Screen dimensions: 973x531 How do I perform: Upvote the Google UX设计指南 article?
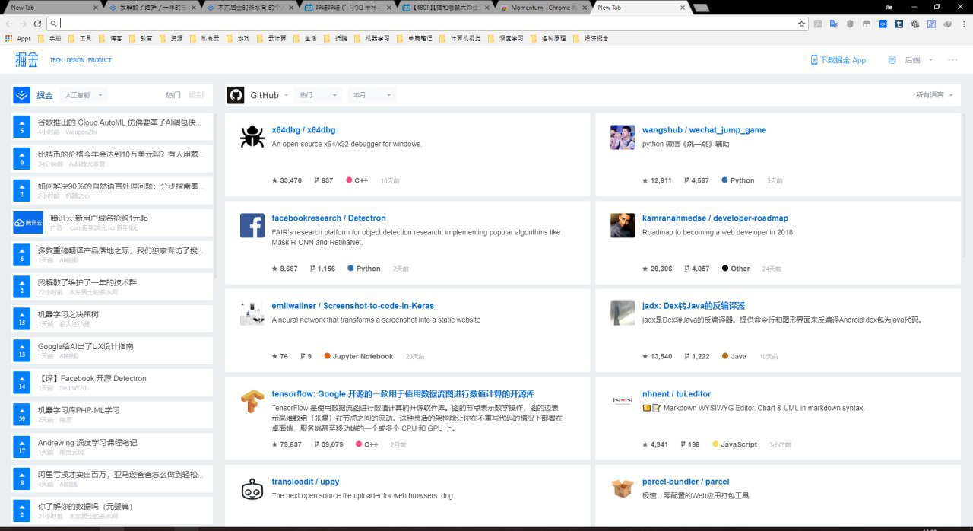point(22,351)
